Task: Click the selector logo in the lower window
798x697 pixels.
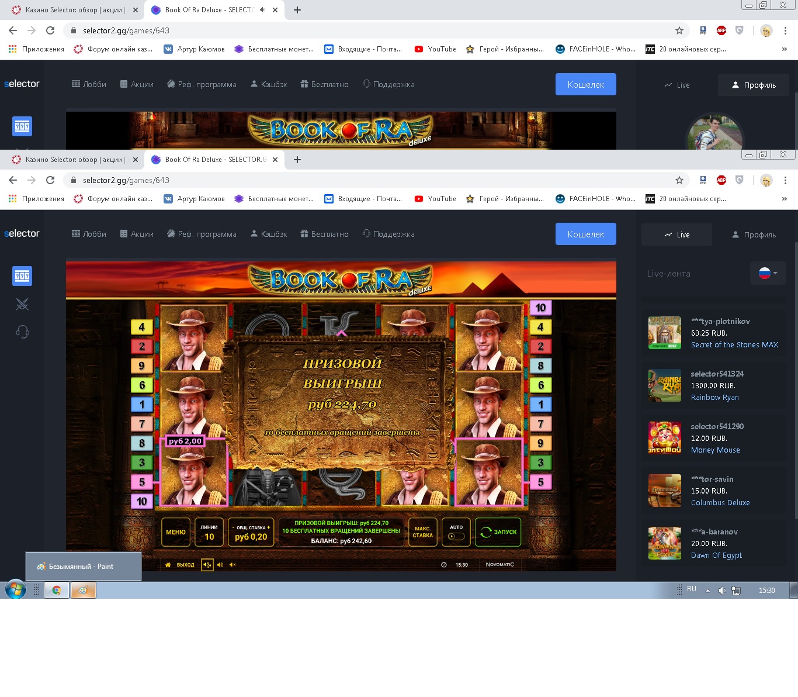Action: pyautogui.click(x=22, y=233)
